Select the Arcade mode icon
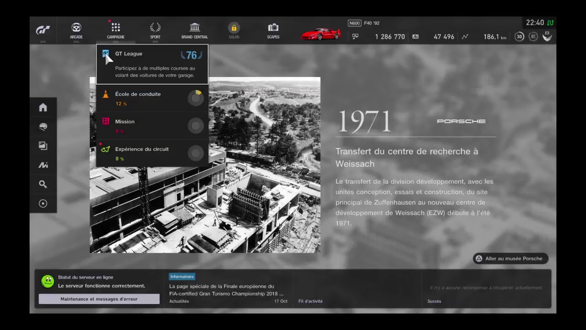586x330 pixels. 76,30
